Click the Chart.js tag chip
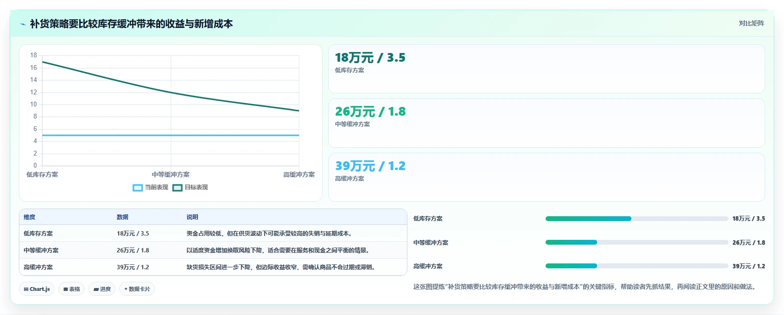 click(x=37, y=289)
